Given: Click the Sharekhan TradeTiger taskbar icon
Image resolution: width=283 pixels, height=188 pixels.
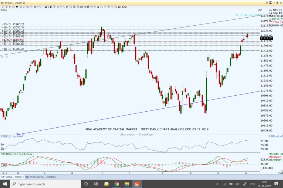Looking at the screenshot, I should click(137, 184).
